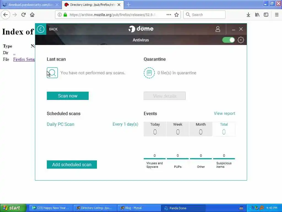282x212 pixels.
Task: Click the View details quarantine button
Action: (x=165, y=96)
